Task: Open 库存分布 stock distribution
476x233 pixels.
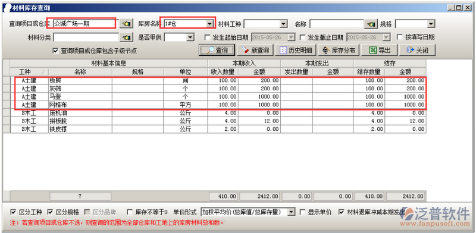Action: 339,50
